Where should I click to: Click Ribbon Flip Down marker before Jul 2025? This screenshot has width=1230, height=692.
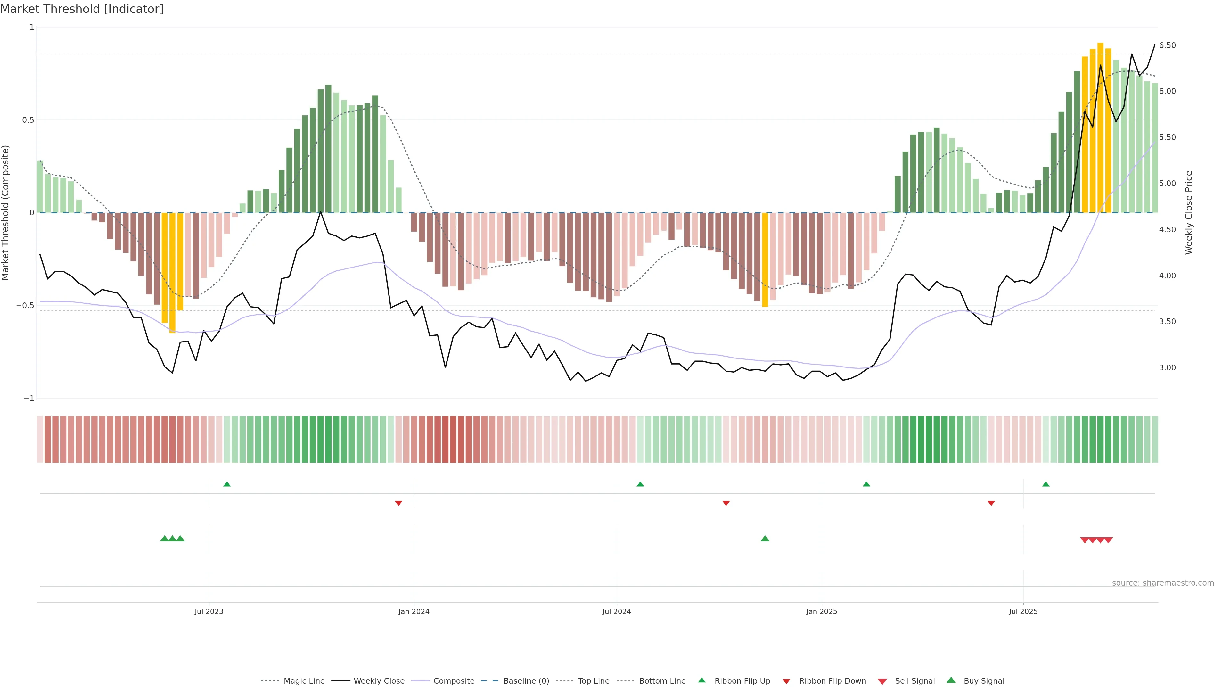(x=991, y=503)
